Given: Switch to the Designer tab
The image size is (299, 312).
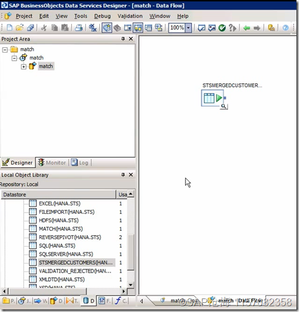Looking at the screenshot, I should click(x=18, y=163).
